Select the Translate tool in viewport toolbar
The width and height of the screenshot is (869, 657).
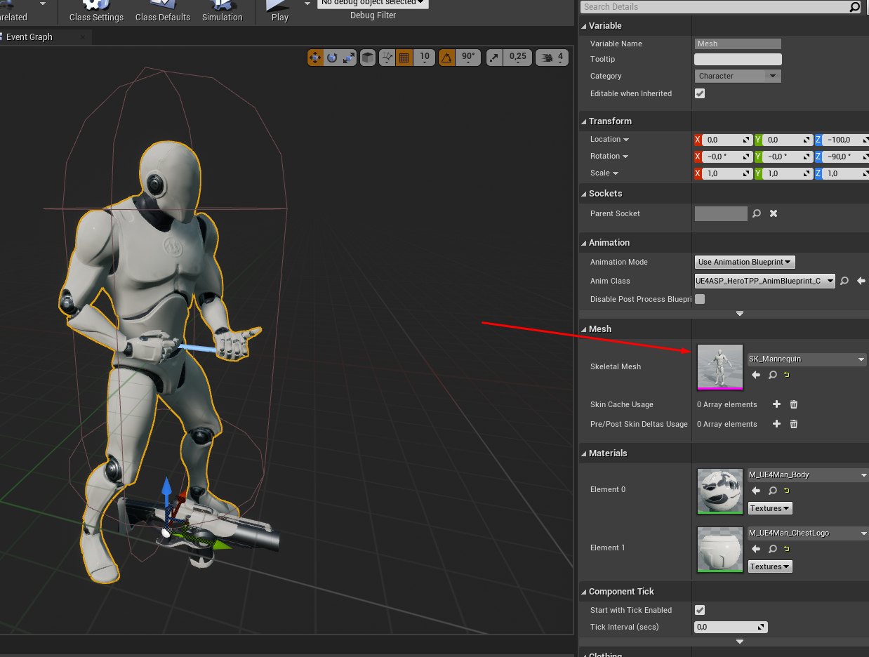click(x=315, y=57)
